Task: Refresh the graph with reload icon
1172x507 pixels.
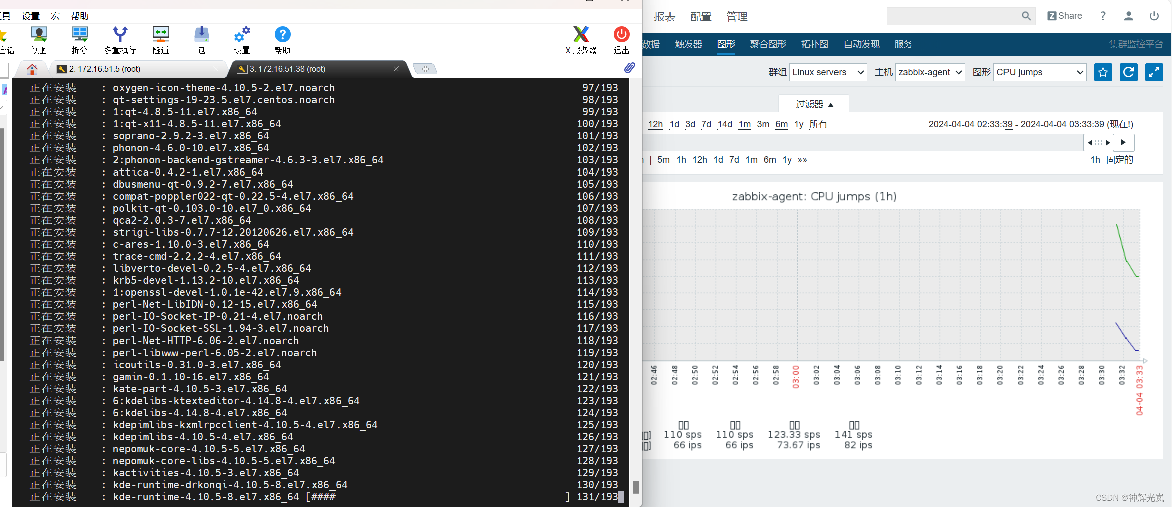Action: 1128,72
